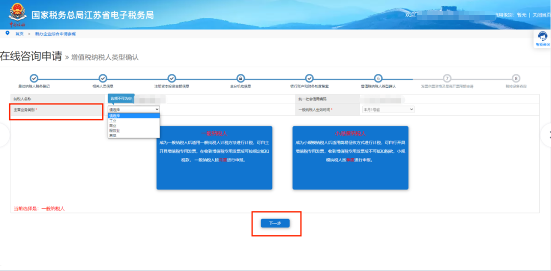This screenshot has height=271, width=551.
Task: Click the 总分机构信息 lock step icon
Action: tap(241, 78)
